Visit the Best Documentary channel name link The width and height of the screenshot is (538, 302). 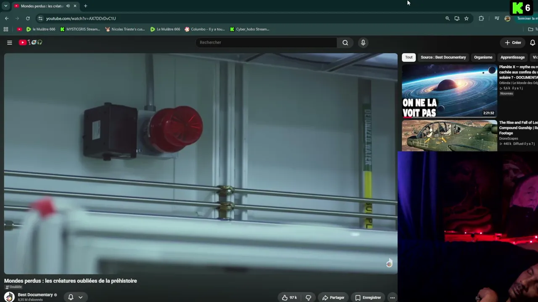[35, 295]
